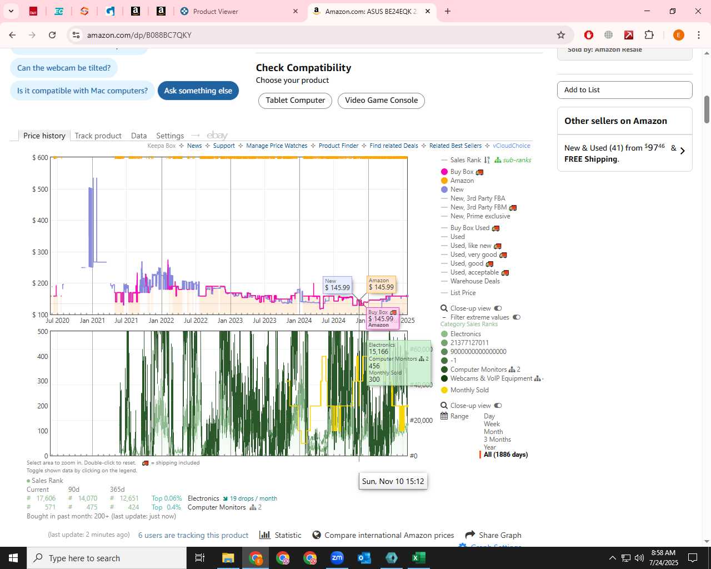Screen dimensions: 711x569
Task: Toggle New price series in legend
Action: tap(452, 189)
